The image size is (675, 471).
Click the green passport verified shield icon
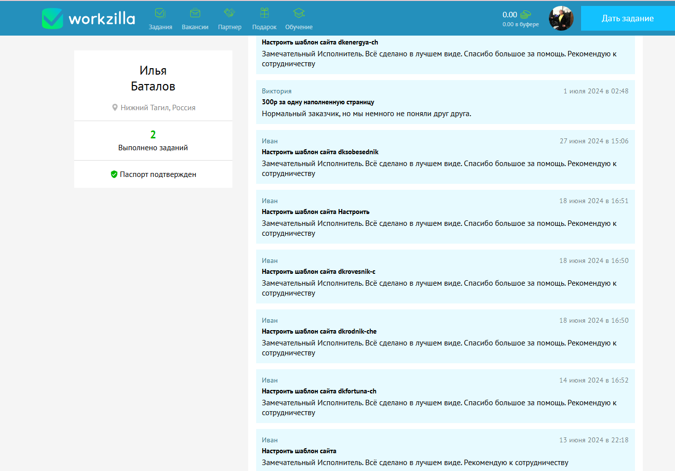[x=114, y=174]
